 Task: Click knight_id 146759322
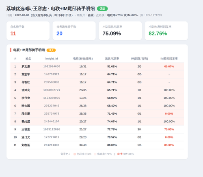coord(52,74)
